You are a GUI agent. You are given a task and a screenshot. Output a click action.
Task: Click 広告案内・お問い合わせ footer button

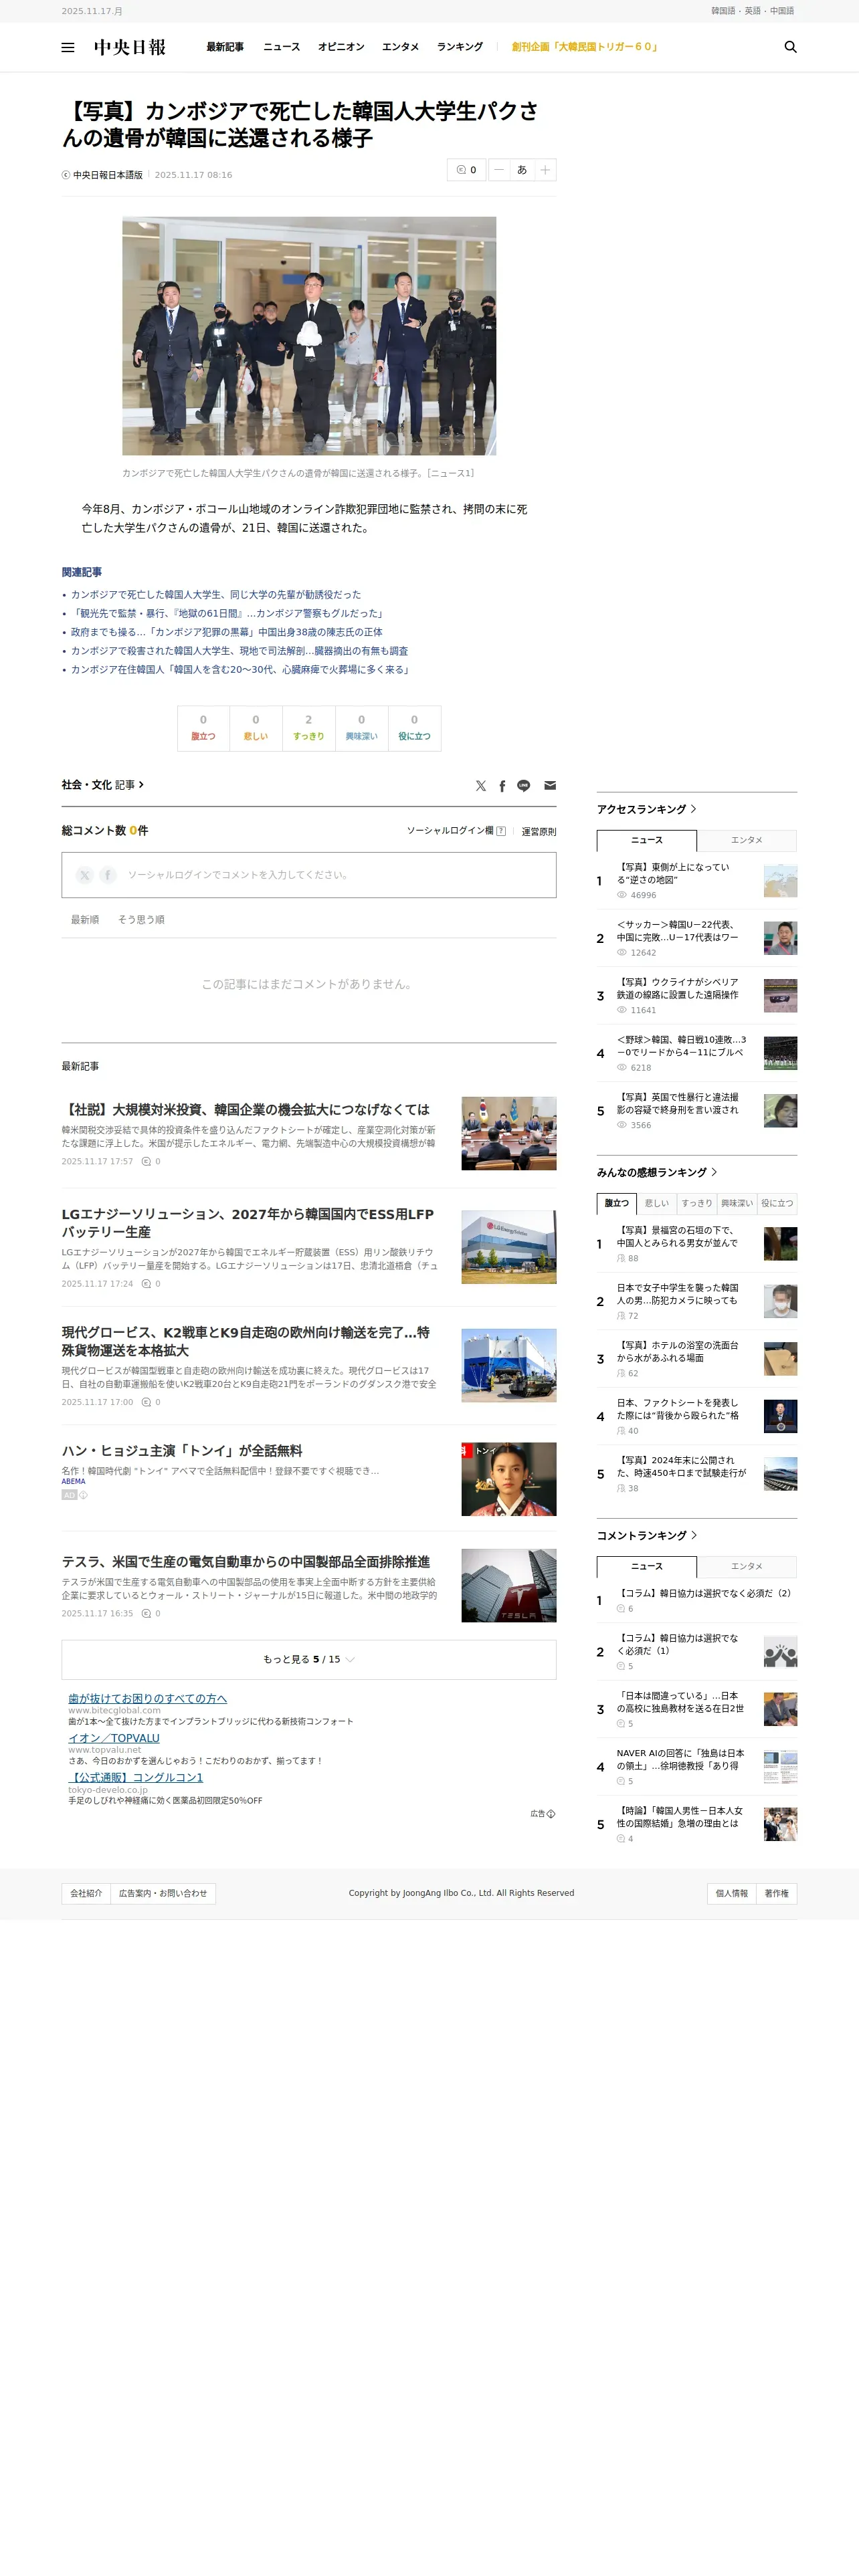click(163, 1893)
